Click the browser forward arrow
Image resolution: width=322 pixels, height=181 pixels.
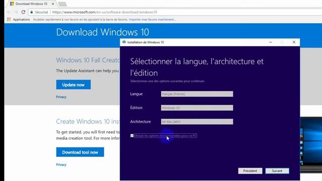[16, 12]
